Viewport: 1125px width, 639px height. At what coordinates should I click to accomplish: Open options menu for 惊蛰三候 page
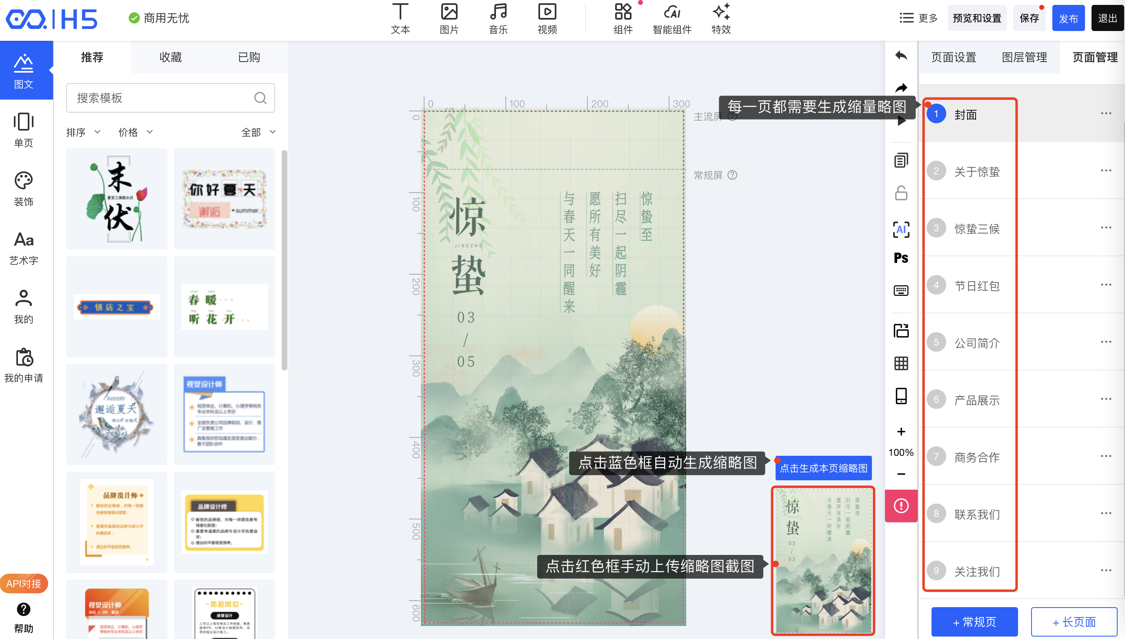click(1106, 228)
